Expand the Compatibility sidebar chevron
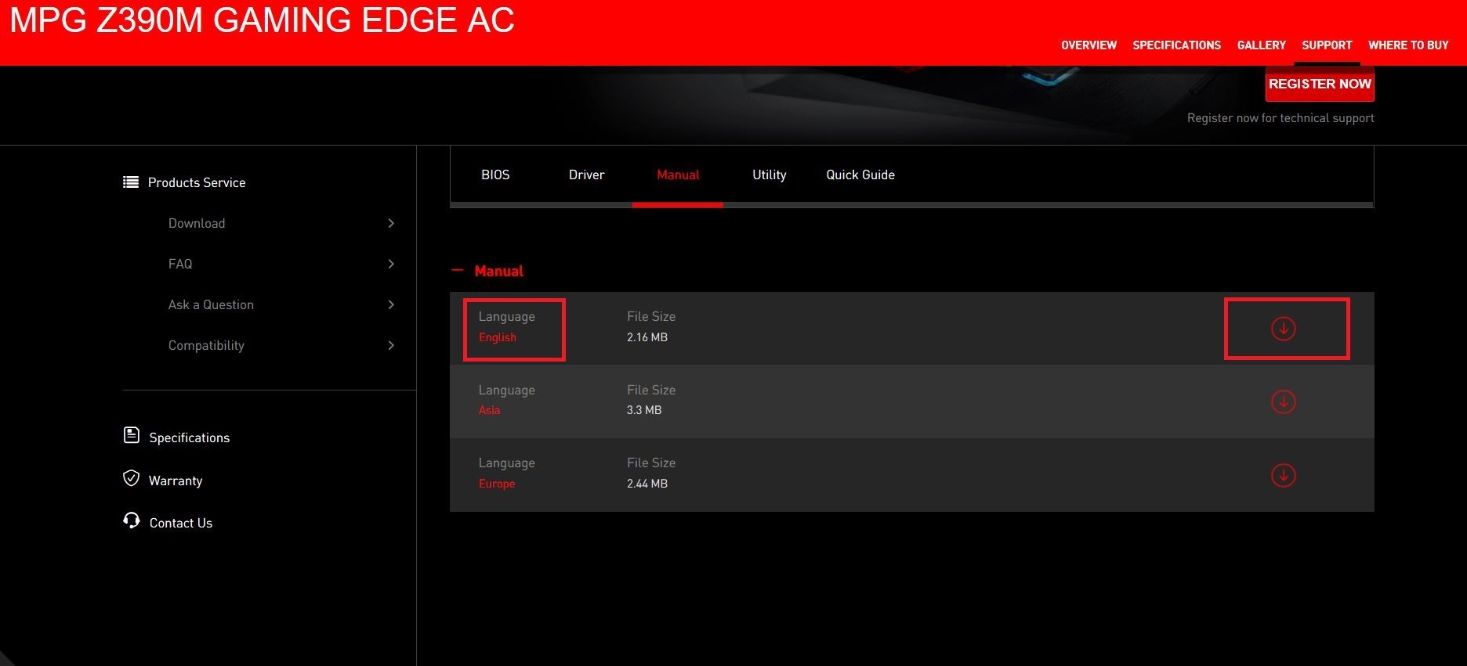 [x=391, y=346]
